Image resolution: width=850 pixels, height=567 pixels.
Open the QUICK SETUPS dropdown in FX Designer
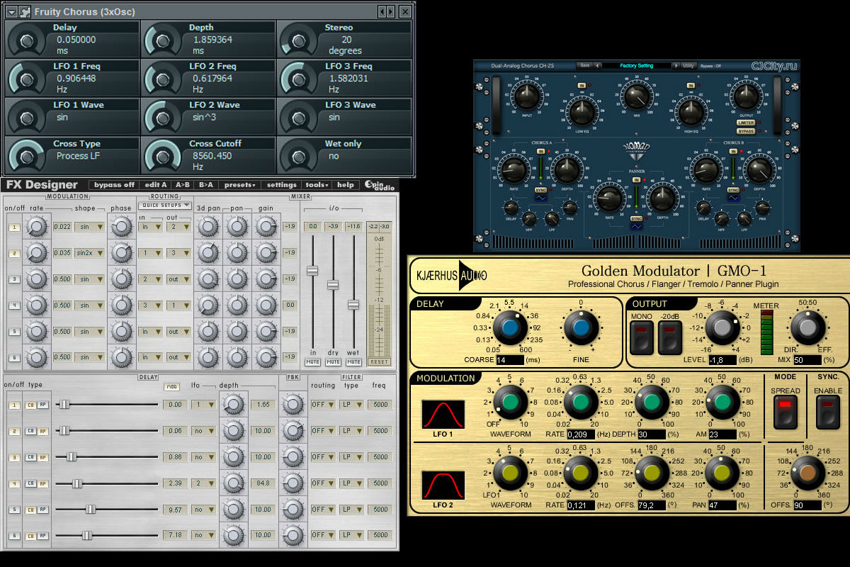pyautogui.click(x=165, y=205)
